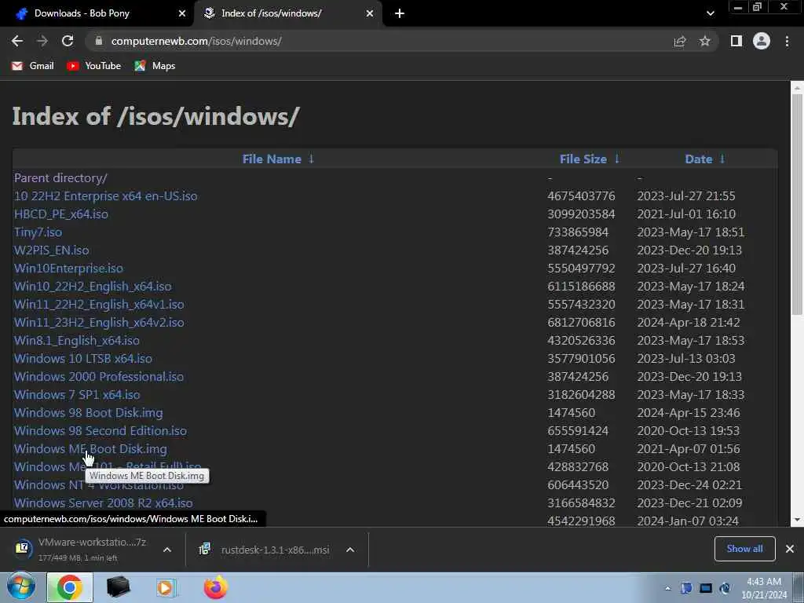Viewport: 804px width, 603px height.
Task: Share this page via share icon
Action: click(x=680, y=42)
